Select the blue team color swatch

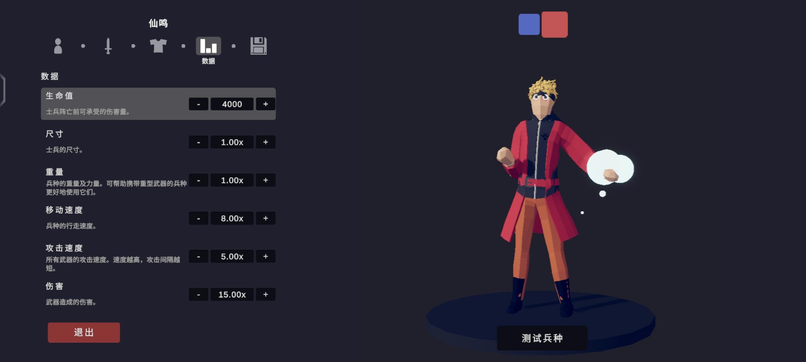coord(529,24)
